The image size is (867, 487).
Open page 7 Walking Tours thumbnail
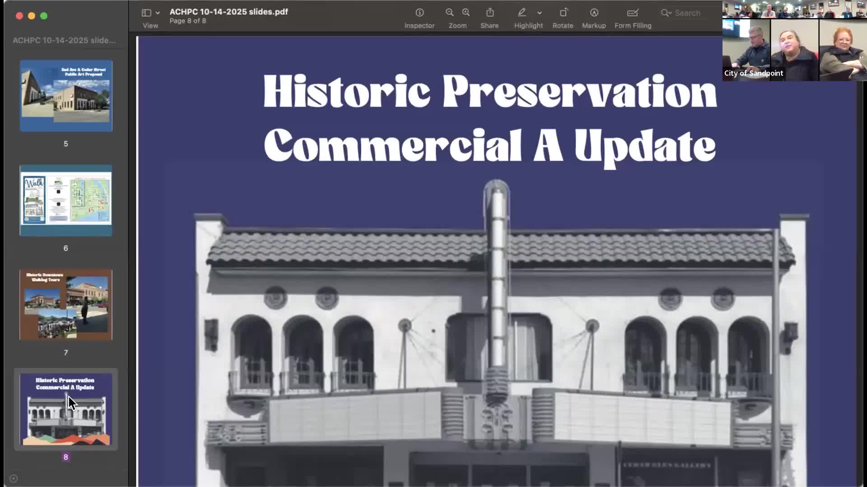pyautogui.click(x=66, y=305)
